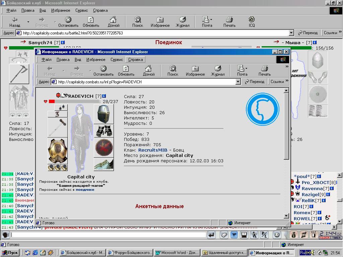Click Back (Назад) in main Бойцовский клуб window
This screenshot has height=257, width=343.
[x=15, y=22]
